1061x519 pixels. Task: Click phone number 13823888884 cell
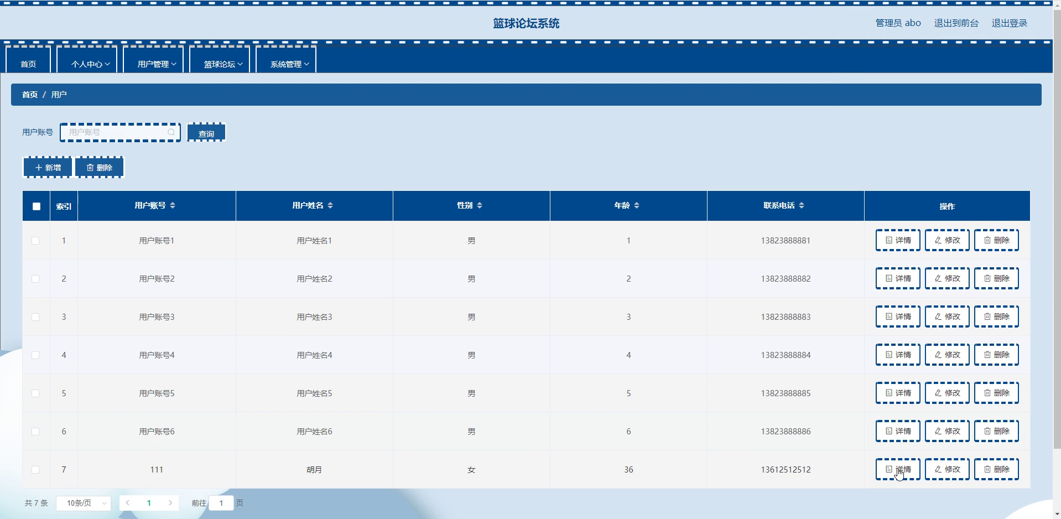pos(786,355)
